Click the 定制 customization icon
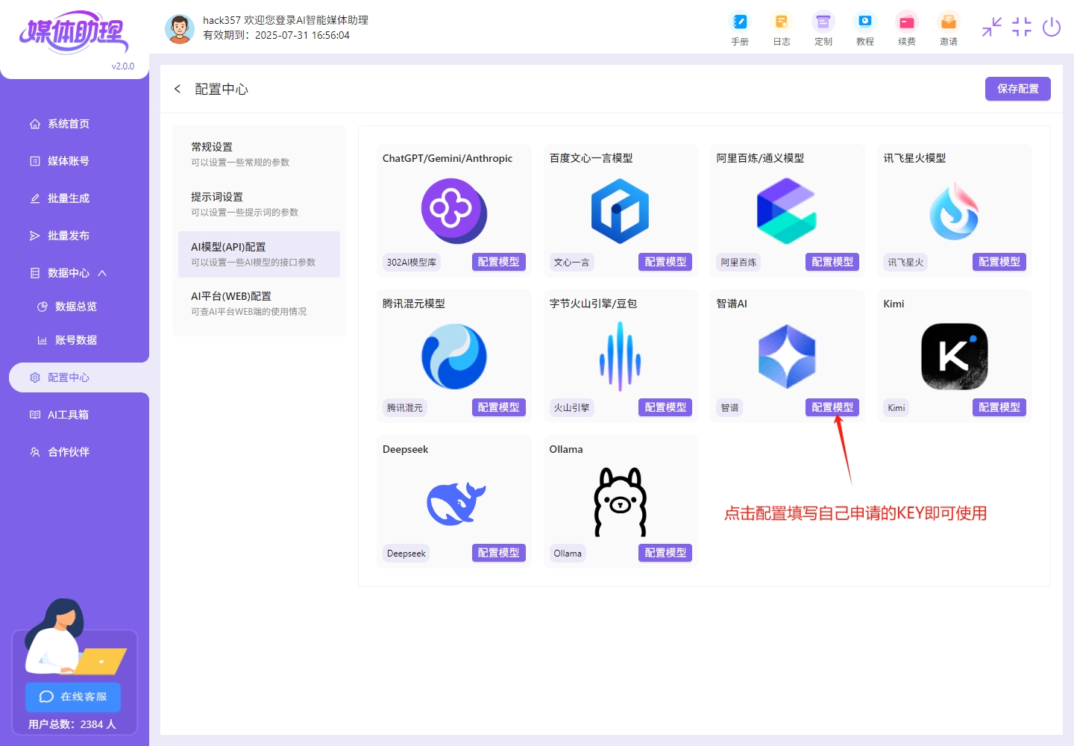 tap(823, 28)
